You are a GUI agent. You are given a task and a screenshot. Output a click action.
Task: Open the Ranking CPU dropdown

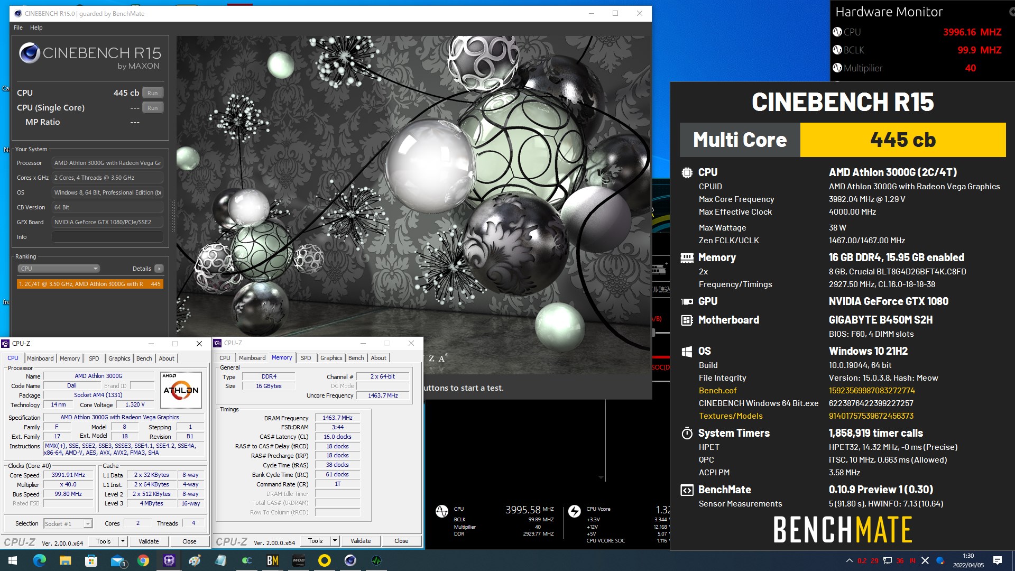click(x=58, y=269)
